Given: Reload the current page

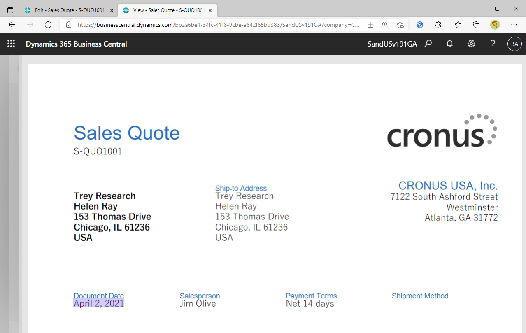Looking at the screenshot, I should point(48,25).
